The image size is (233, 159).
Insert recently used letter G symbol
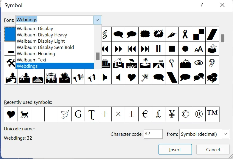coord(78,114)
